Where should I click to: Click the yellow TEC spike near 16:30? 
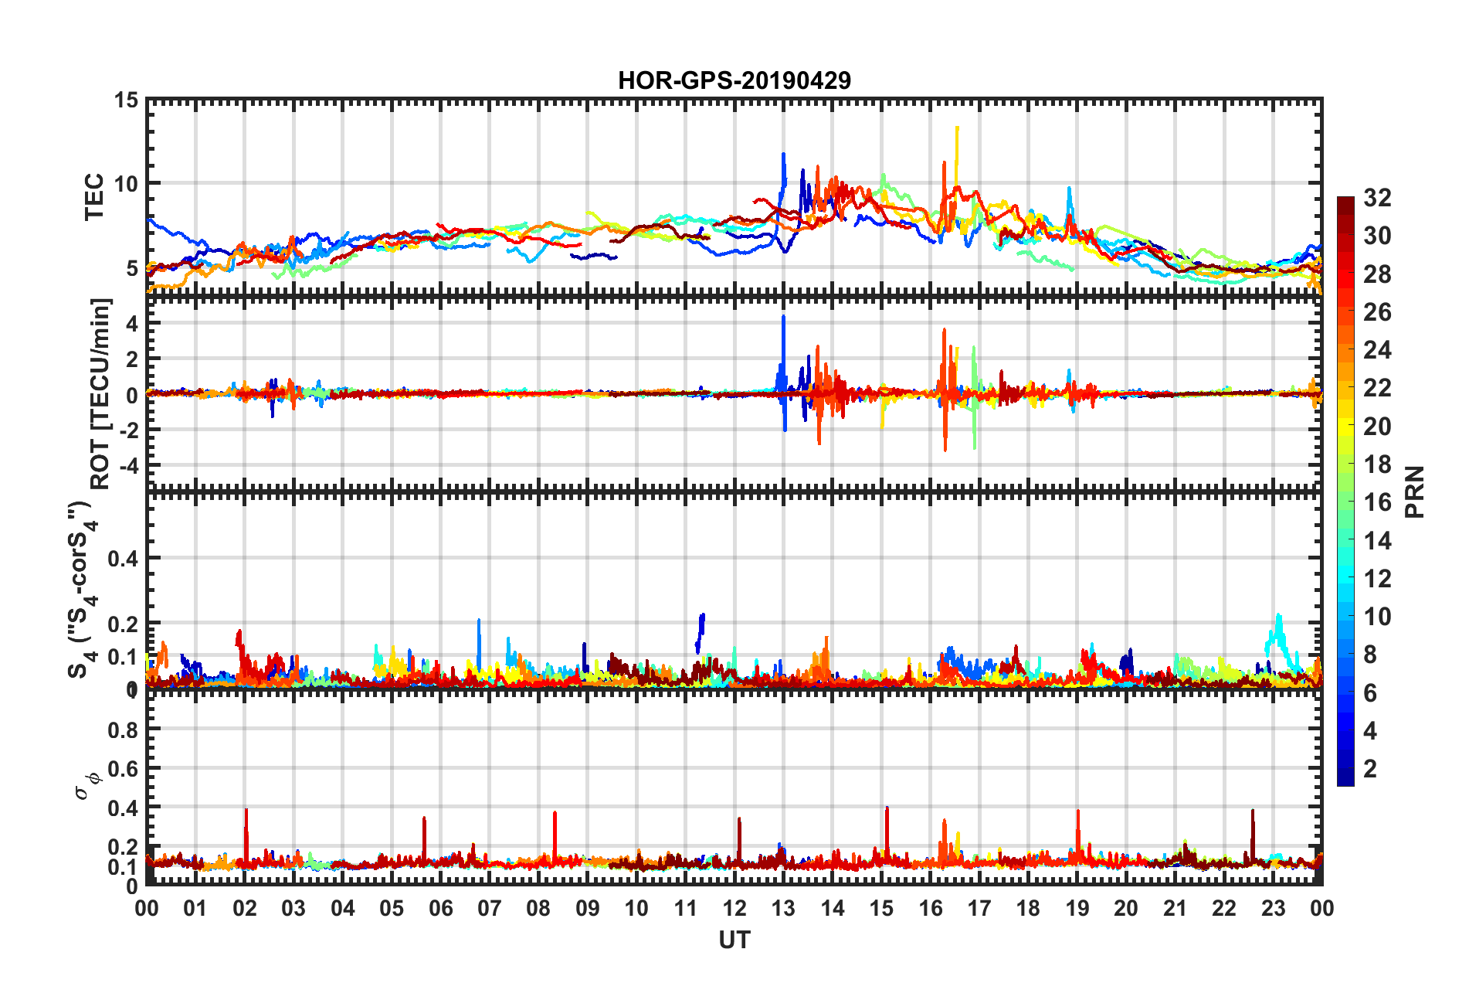coord(957,162)
